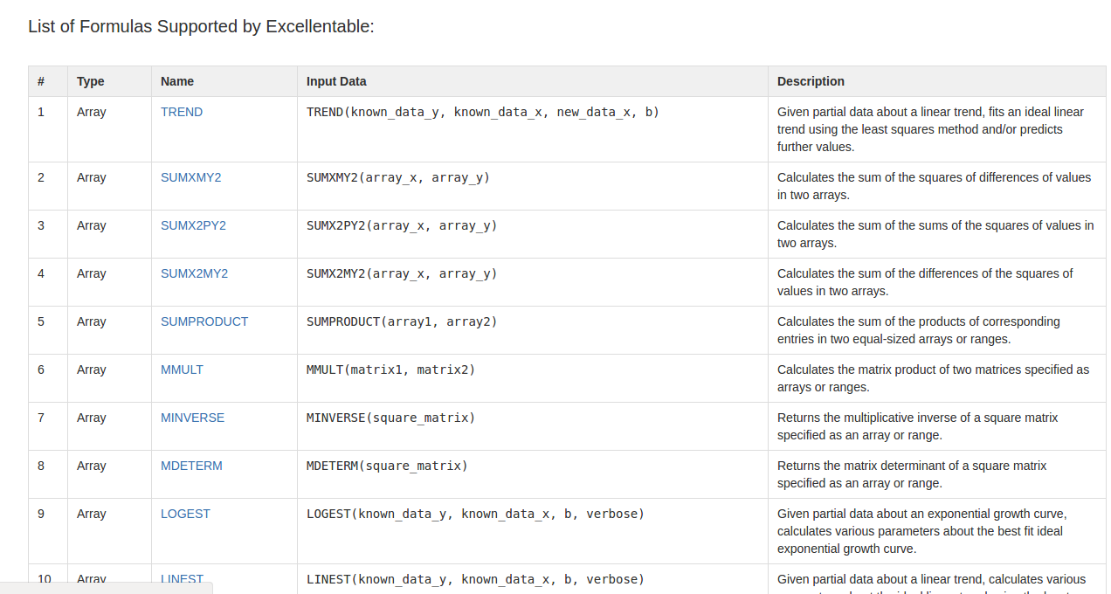Click the SUMPRODUCT description text
Screen dimensions: 1111x594
(x=918, y=330)
